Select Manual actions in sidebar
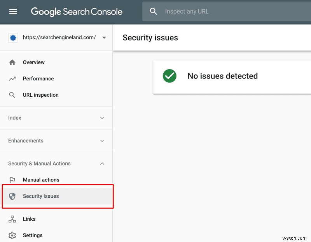Image resolution: width=311 pixels, height=242 pixels. coord(41,180)
